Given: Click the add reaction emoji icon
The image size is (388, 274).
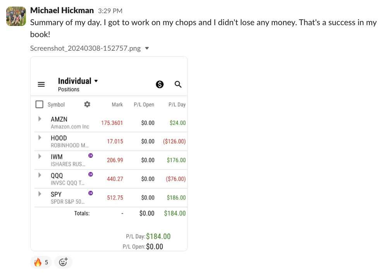Looking at the screenshot, I should click(63, 262).
